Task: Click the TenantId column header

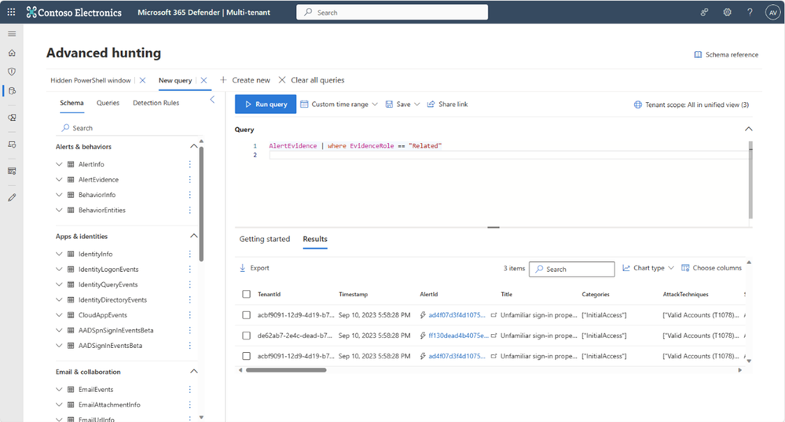Action: (x=269, y=295)
